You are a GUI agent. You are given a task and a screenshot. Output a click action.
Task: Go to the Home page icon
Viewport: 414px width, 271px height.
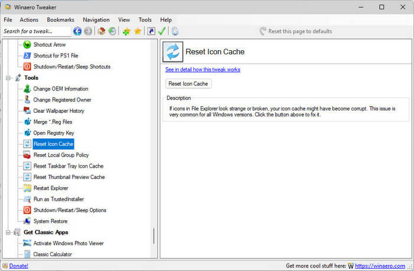pyautogui.click(x=101, y=31)
